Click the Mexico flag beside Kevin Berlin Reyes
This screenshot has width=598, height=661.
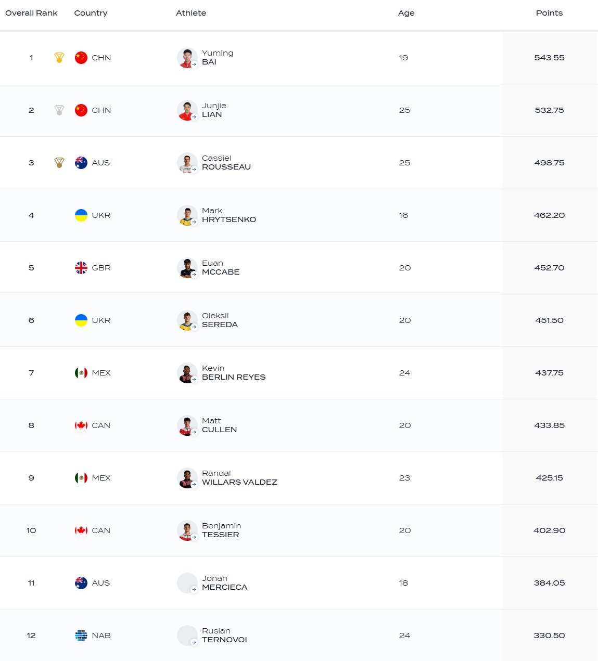click(x=81, y=373)
